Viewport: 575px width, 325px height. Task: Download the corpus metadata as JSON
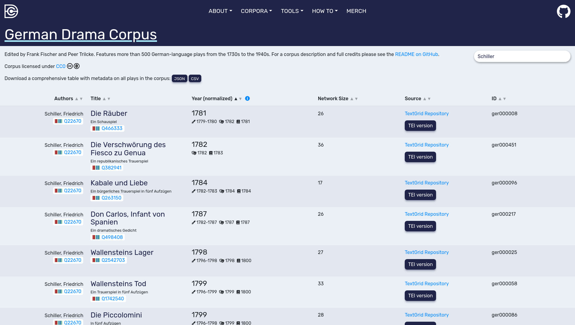tap(179, 79)
